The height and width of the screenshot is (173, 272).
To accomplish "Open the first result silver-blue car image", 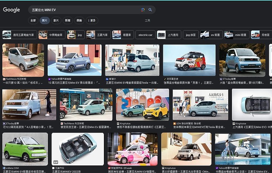I will 23,60.
